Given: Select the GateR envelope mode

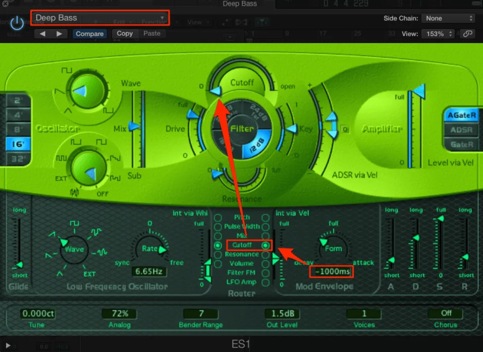Looking at the screenshot, I should pos(462,144).
